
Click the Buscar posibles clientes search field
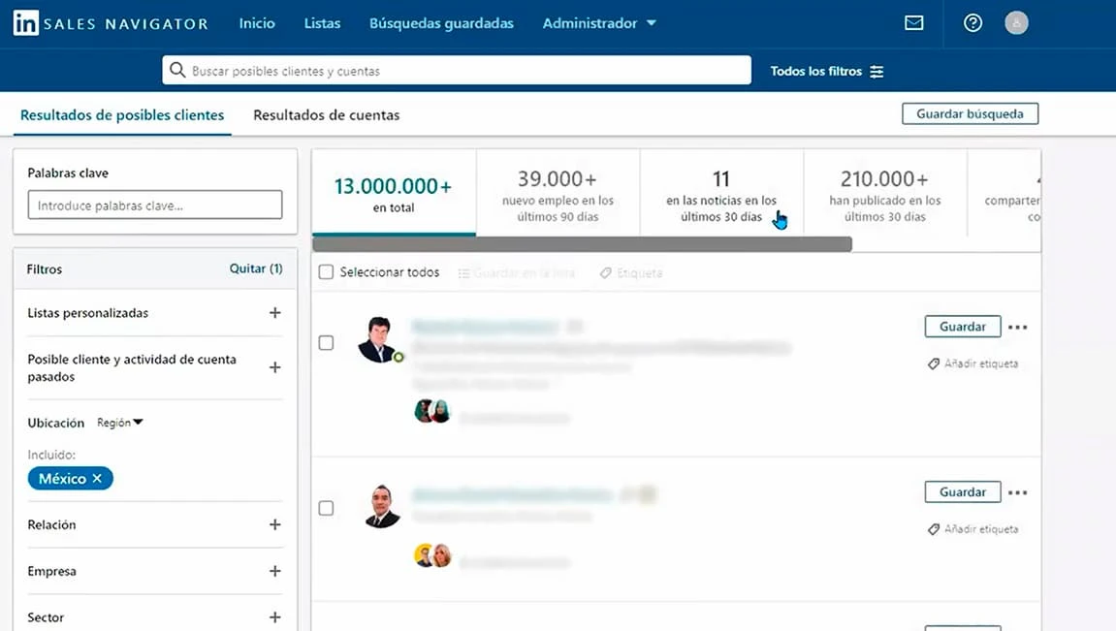click(x=457, y=71)
